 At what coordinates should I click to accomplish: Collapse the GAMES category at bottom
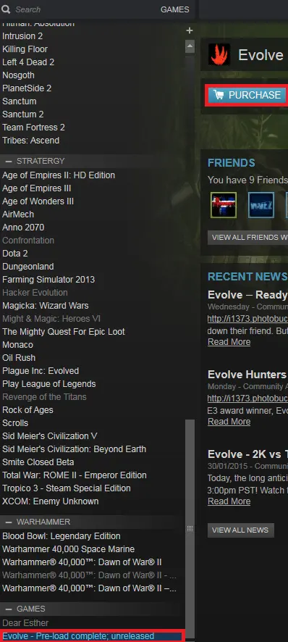pyautogui.click(x=8, y=609)
